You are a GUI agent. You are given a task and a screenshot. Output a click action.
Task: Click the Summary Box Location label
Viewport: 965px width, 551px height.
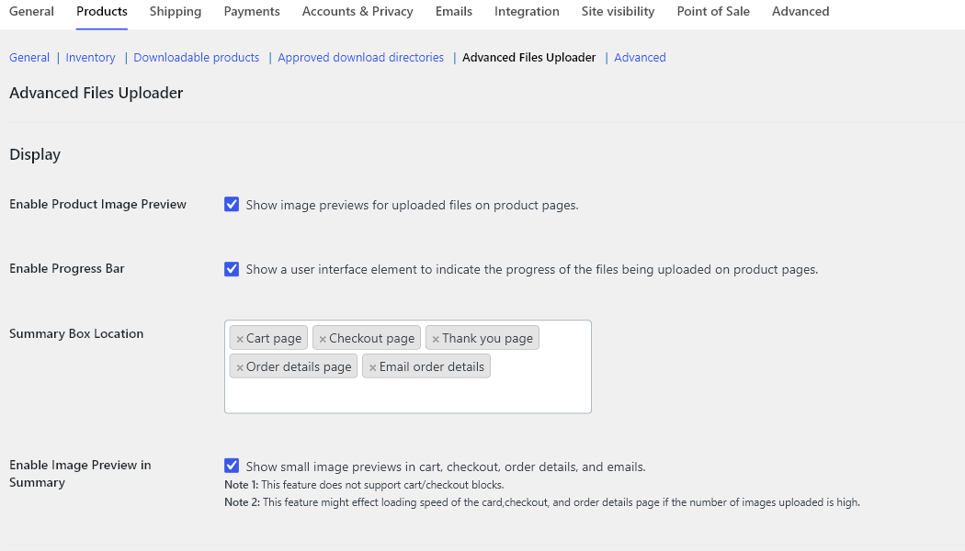pos(76,333)
